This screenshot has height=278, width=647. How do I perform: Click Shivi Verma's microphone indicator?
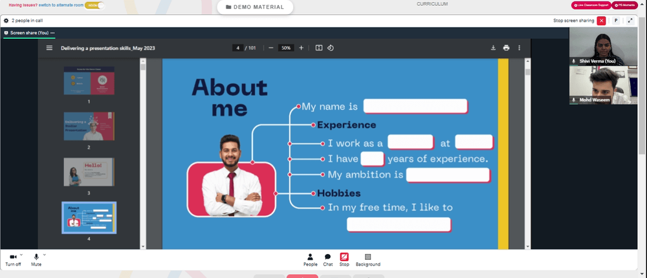coord(573,61)
